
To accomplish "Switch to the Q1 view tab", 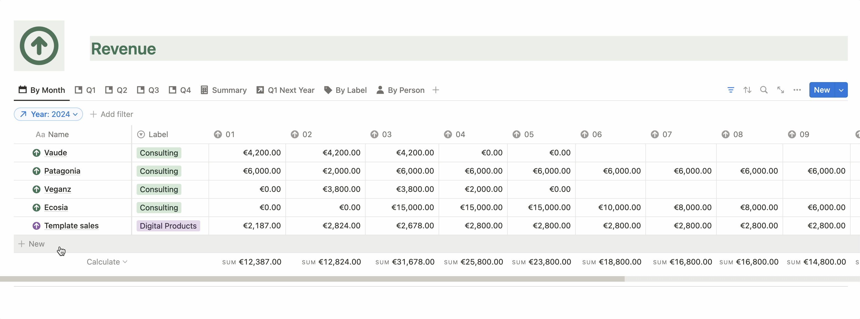I will click(85, 90).
